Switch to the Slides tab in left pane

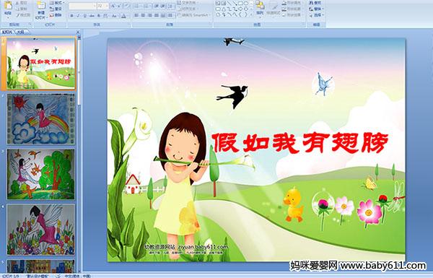click(x=7, y=32)
